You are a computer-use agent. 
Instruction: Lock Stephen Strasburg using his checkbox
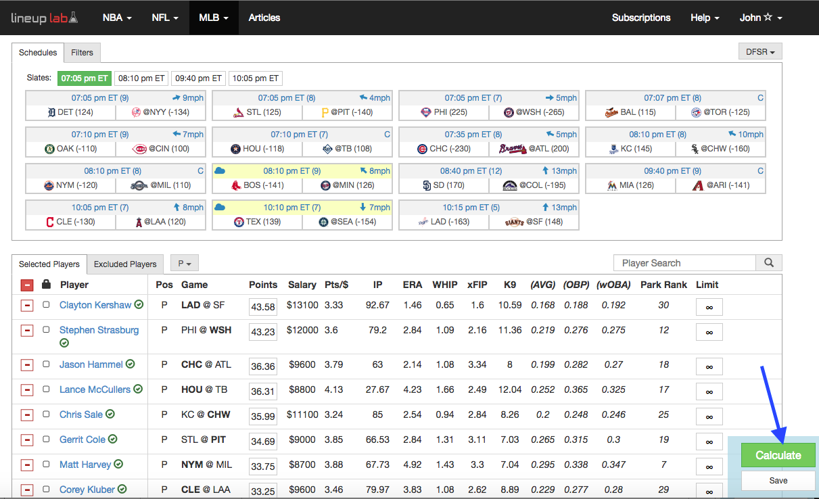click(x=46, y=330)
